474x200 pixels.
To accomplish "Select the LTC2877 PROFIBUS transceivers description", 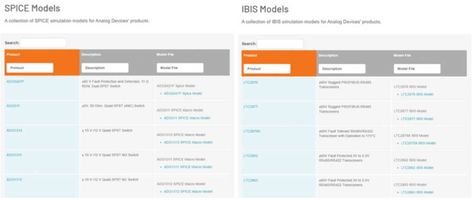I will 345,109.
